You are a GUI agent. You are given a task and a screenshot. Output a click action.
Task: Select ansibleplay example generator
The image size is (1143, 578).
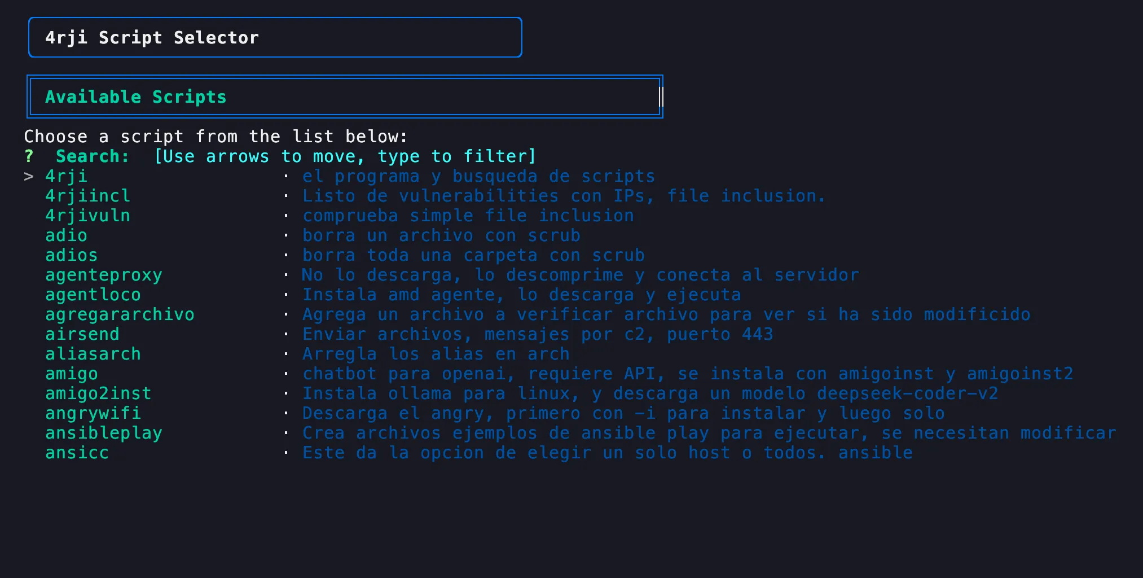(103, 432)
